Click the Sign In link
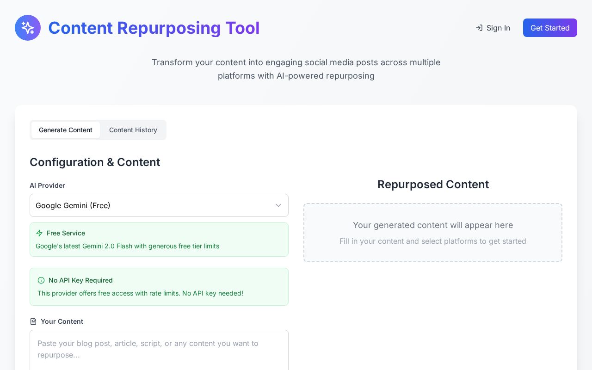This screenshot has width=592, height=370. click(493, 28)
